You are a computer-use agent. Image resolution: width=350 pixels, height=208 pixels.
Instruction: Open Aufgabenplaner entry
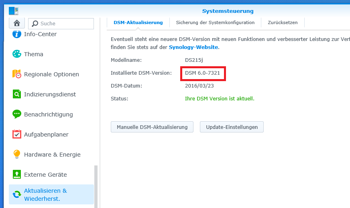[51, 135]
